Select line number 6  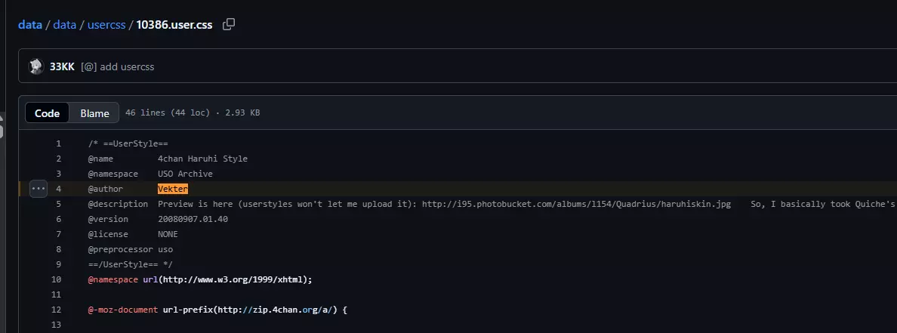pos(58,219)
